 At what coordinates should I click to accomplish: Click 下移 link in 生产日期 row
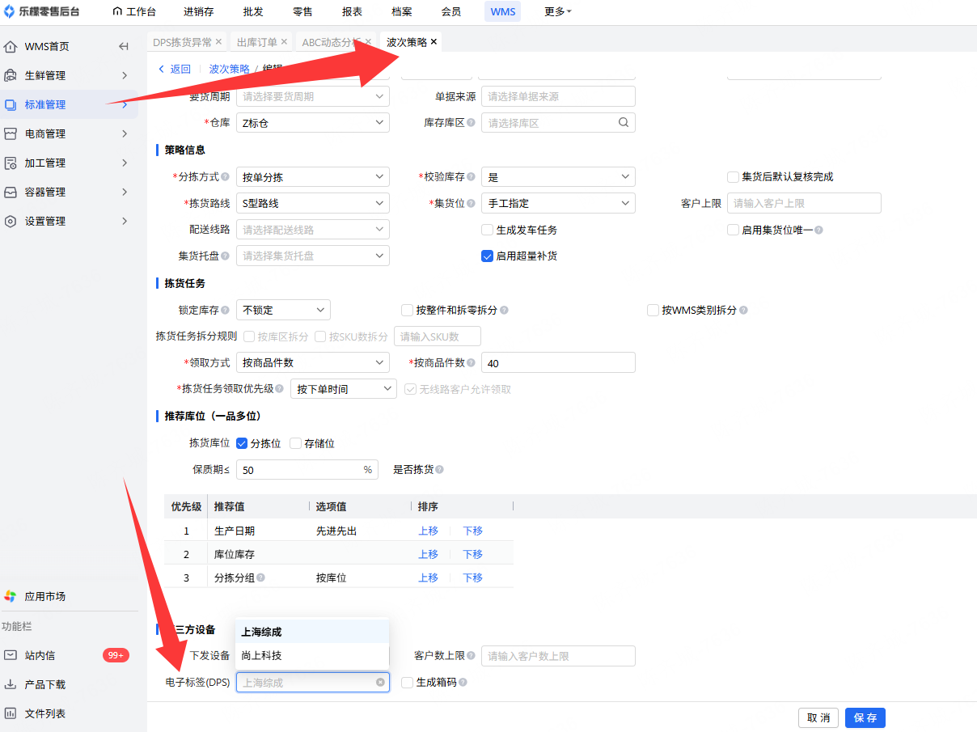pyautogui.click(x=472, y=531)
